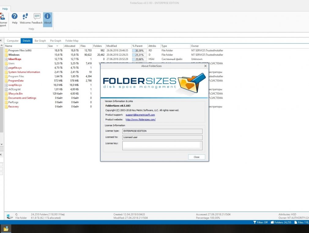The height and width of the screenshot is (233, 309).
Task: Click the left pane scroll down arrow
Action: click(2, 144)
